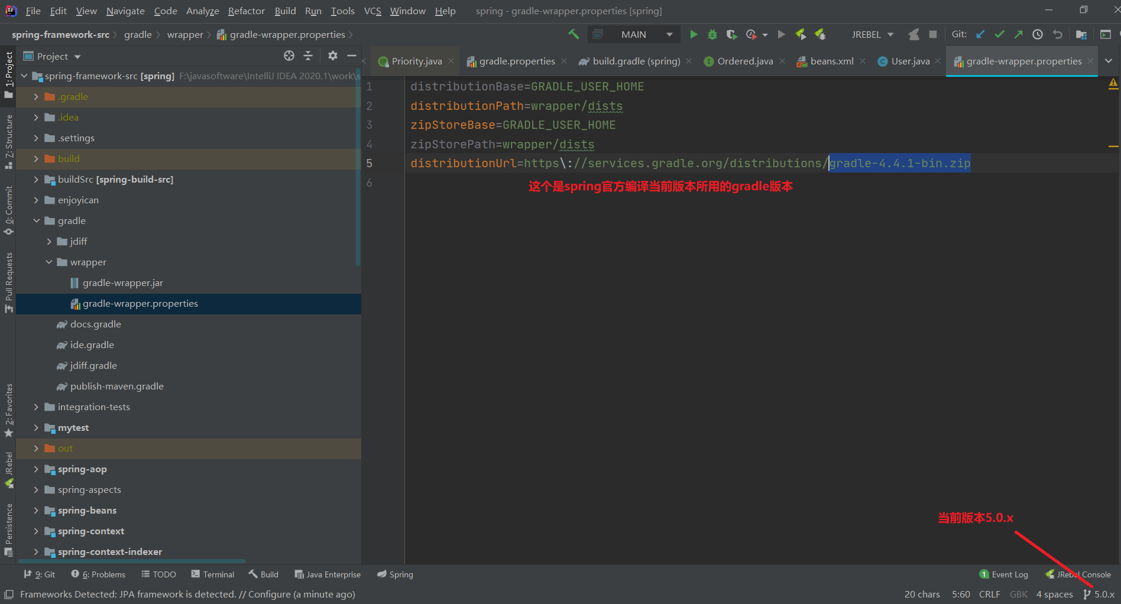
Task: Click the Git rollback icon
Action: pyautogui.click(x=1058, y=34)
